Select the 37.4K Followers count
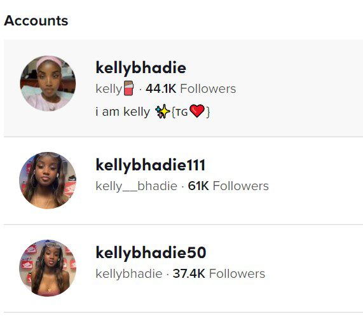363x328 pixels. click(219, 273)
